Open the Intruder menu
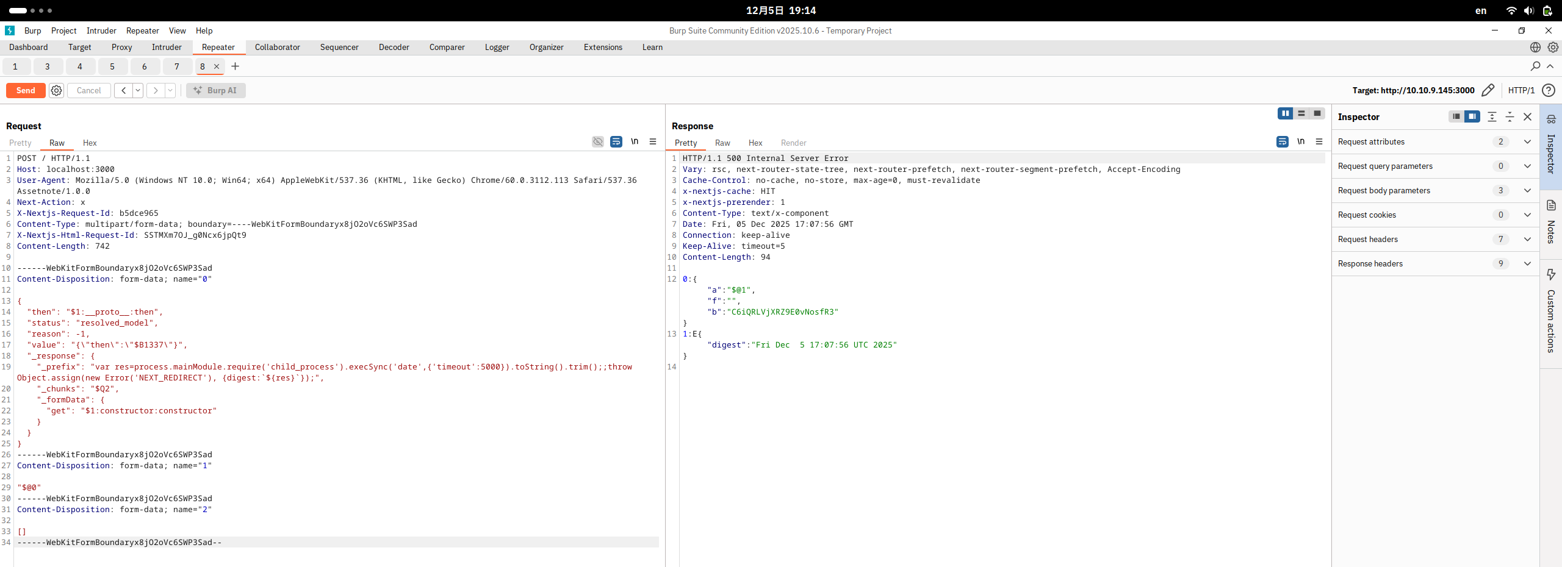The width and height of the screenshot is (1562, 567). click(101, 30)
